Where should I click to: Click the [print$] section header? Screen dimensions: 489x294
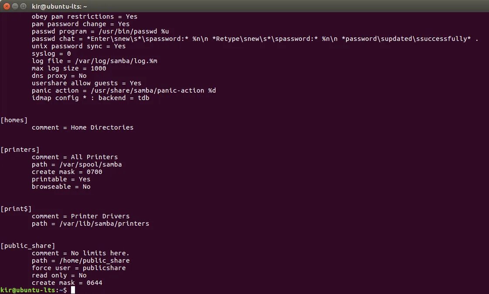pyautogui.click(x=16, y=209)
